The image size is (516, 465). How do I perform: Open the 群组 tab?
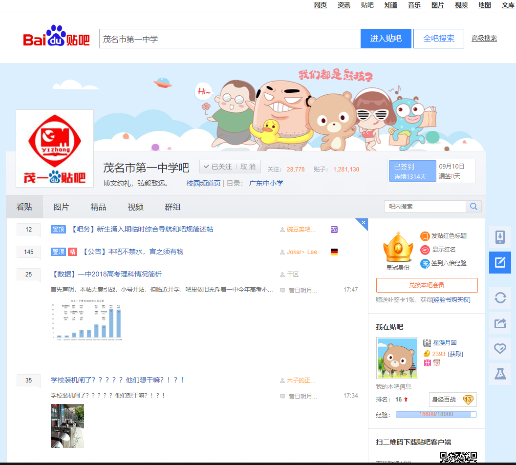pyautogui.click(x=172, y=207)
